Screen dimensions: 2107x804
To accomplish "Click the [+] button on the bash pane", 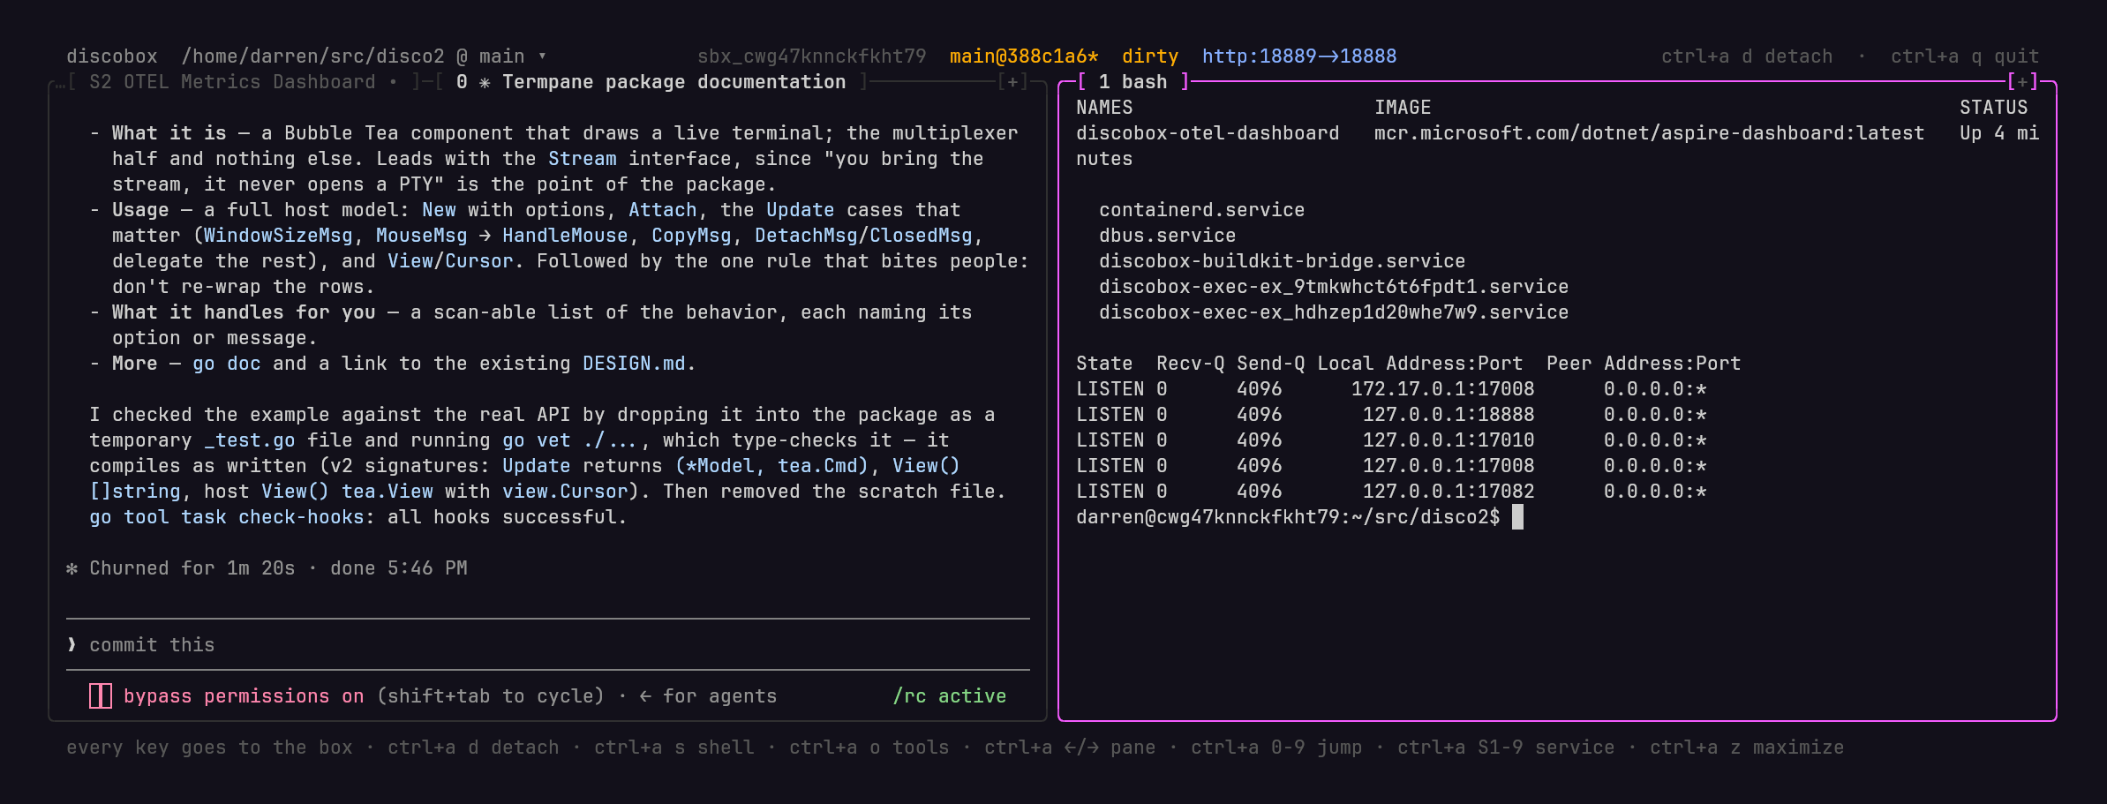I will pos(2022,82).
